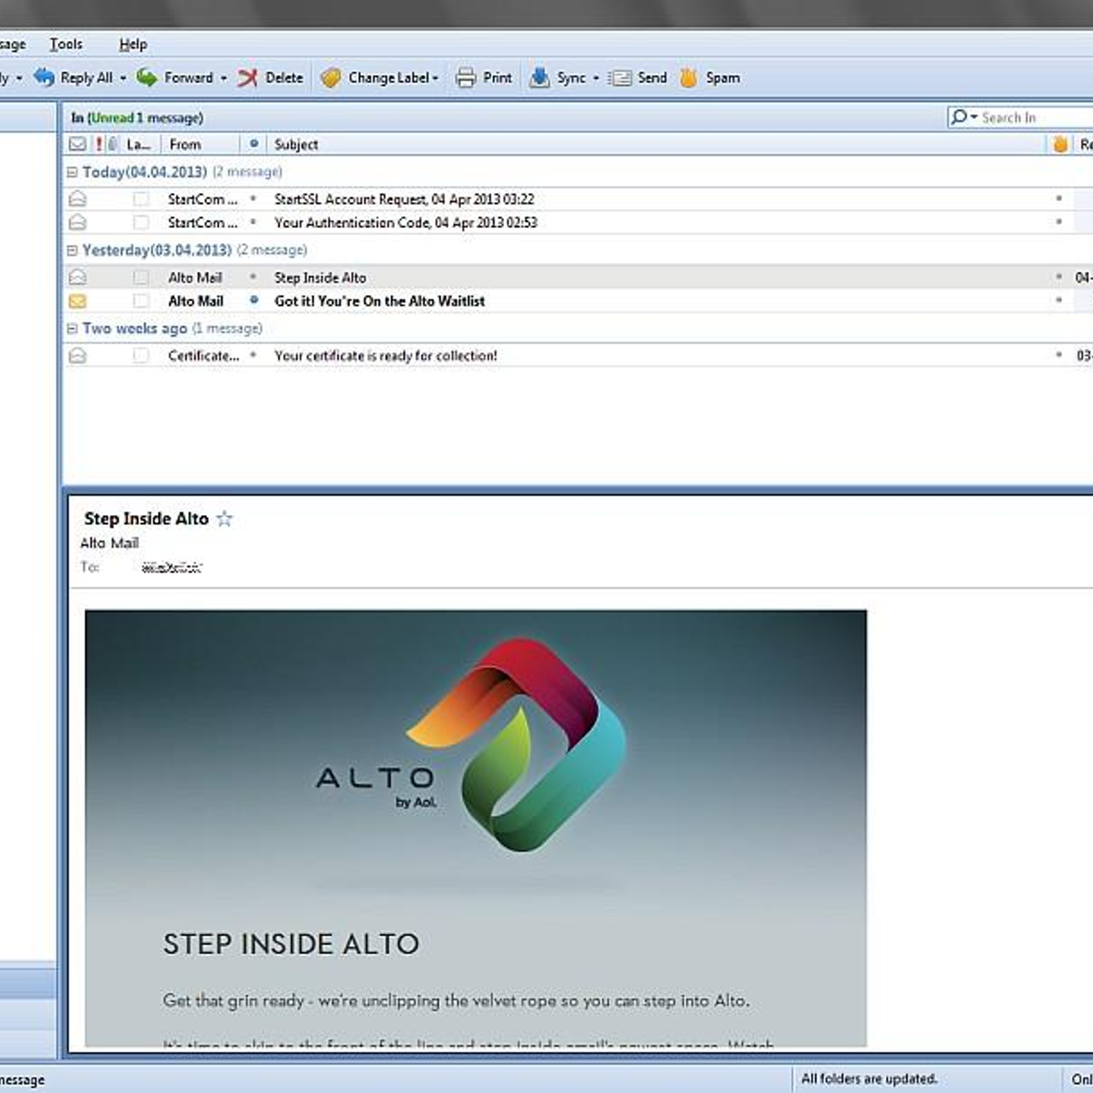1093x1093 pixels.
Task: Check the box on Step Inside Alto row
Action: [x=141, y=277]
